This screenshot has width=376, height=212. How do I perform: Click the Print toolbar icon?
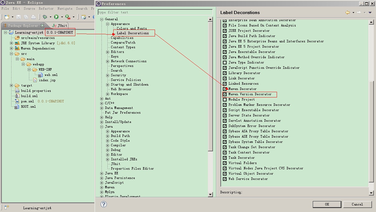(33, 17)
